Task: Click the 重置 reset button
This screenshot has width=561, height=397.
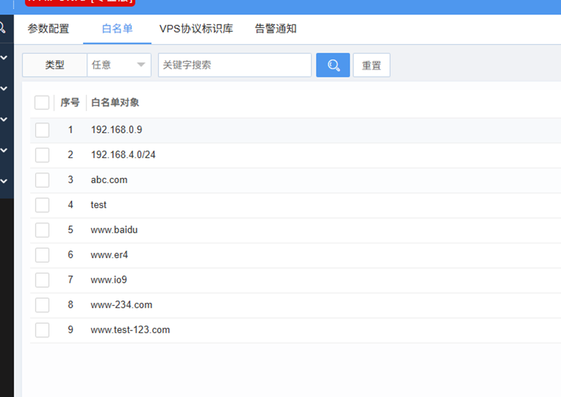Action: pos(371,65)
